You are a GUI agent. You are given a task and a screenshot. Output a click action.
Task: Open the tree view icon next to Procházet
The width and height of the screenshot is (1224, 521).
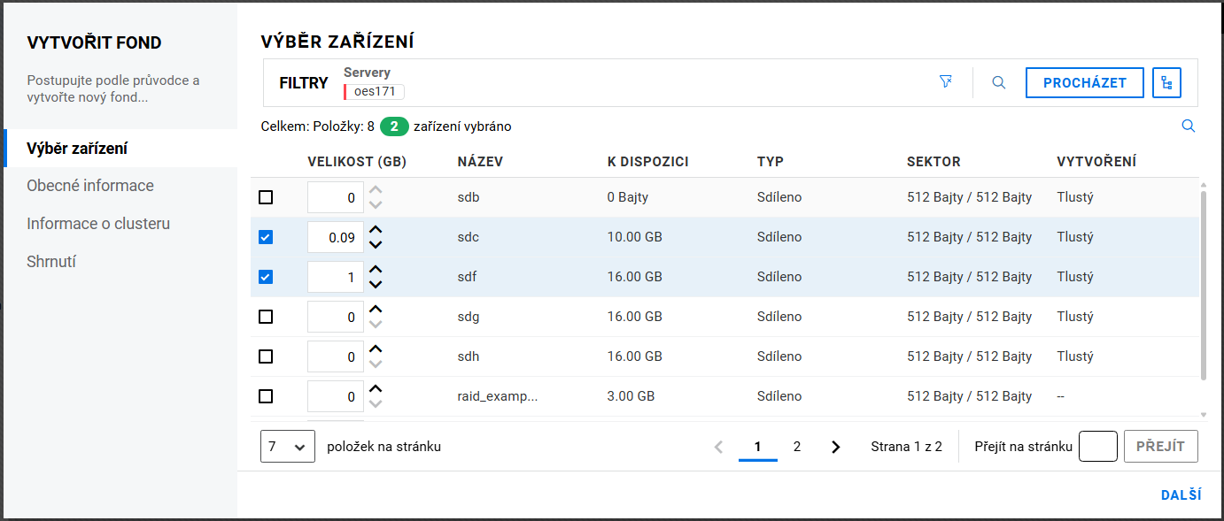(1166, 83)
